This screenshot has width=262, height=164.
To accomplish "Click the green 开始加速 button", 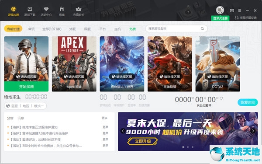I will 26,86.
